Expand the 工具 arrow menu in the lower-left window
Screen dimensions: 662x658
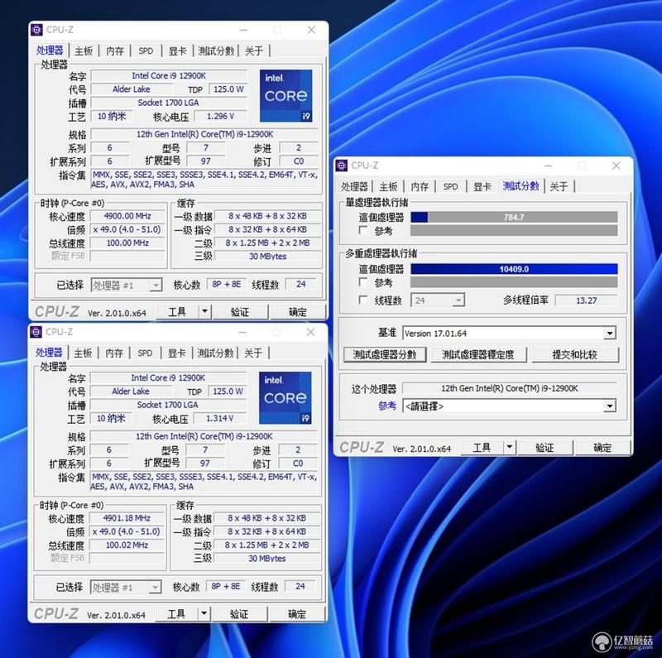(204, 613)
